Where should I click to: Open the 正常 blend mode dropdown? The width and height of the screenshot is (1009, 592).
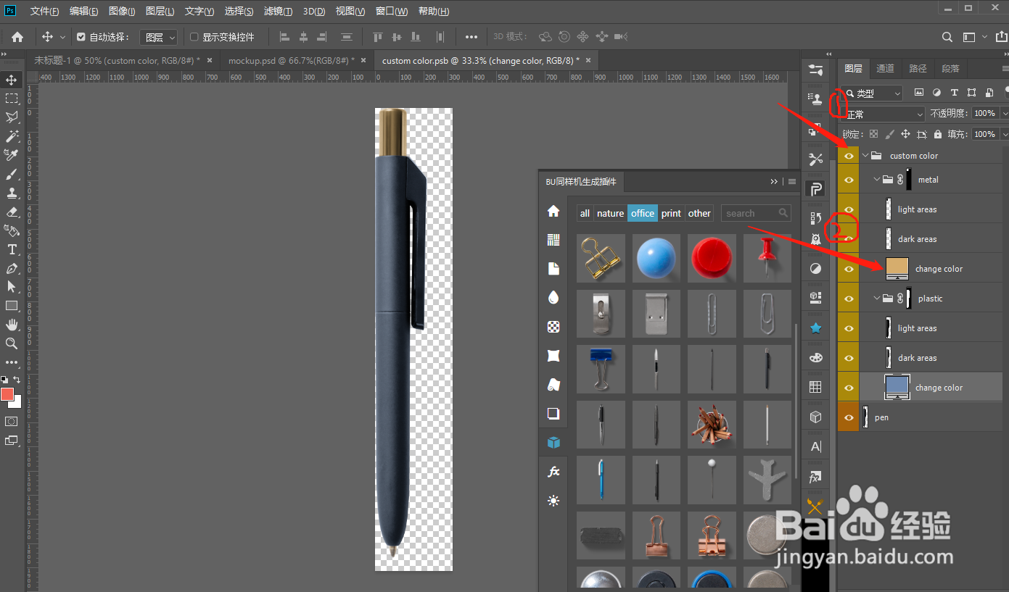(884, 114)
